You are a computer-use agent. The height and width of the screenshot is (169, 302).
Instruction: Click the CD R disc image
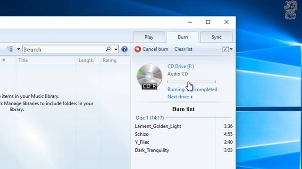click(x=150, y=77)
